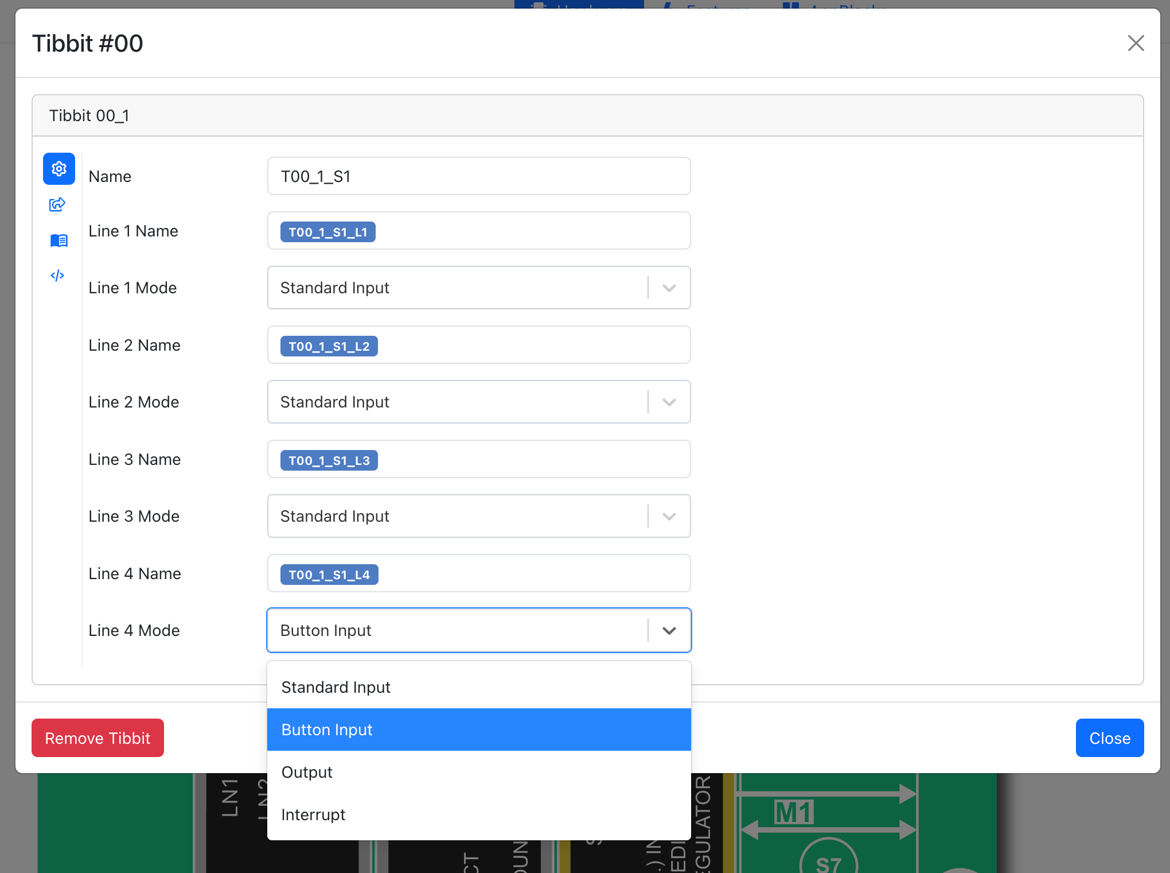Click the T00_1_S1_L3 tag

[x=329, y=460]
